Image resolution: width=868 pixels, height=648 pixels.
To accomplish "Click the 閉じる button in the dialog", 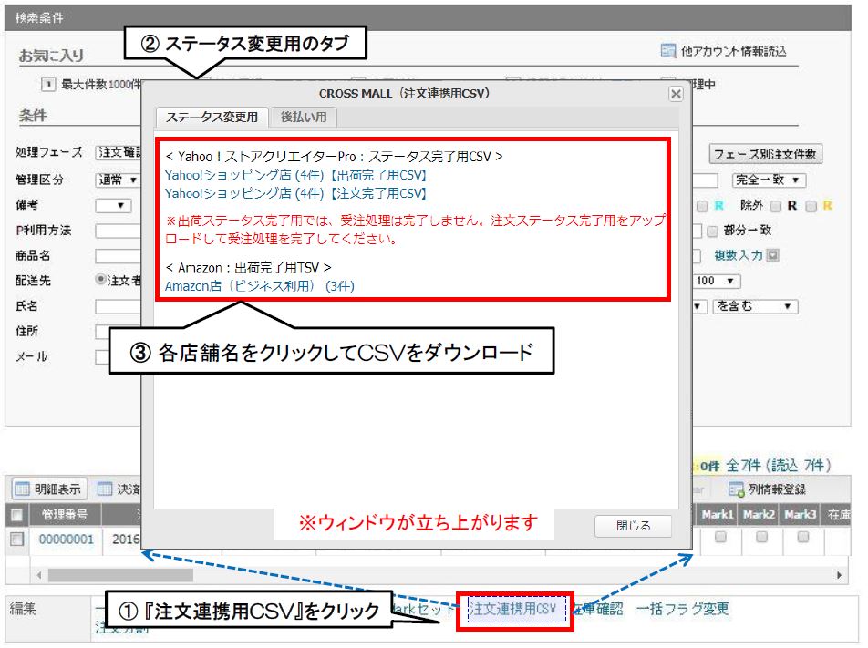I will pos(634,526).
